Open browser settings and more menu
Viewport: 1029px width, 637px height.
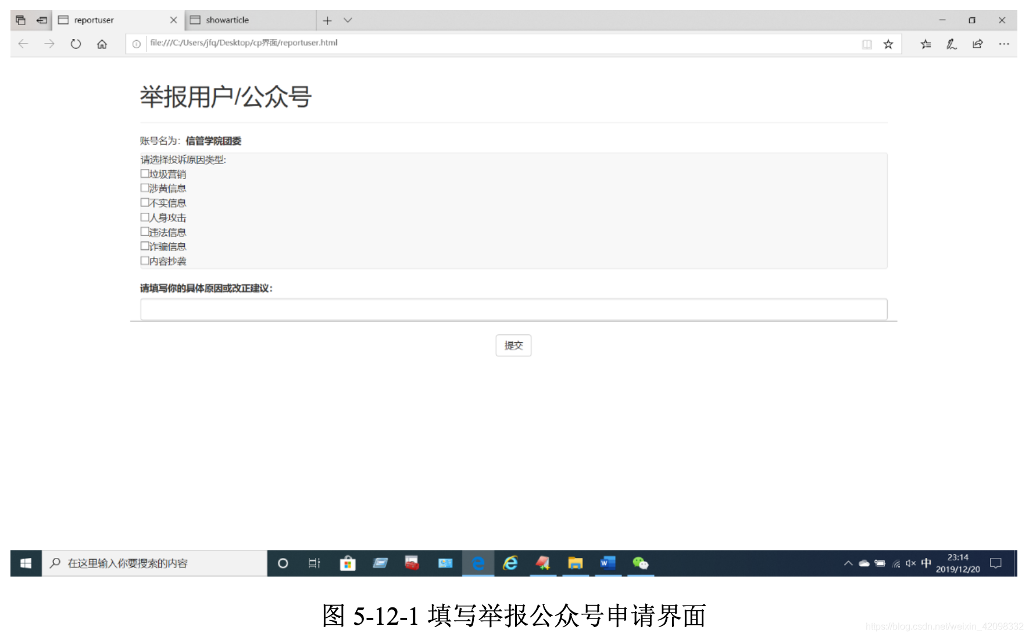click(1004, 44)
